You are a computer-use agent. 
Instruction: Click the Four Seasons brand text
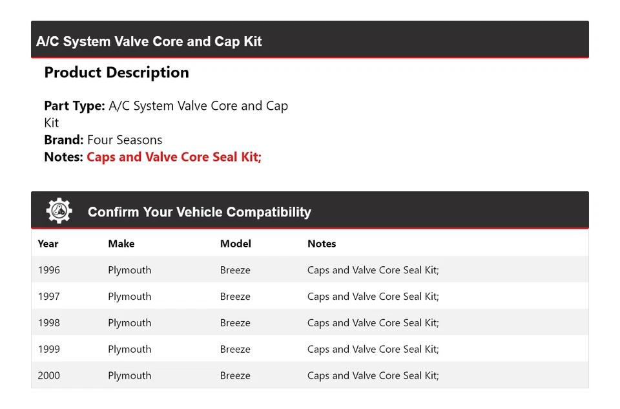[x=125, y=140]
